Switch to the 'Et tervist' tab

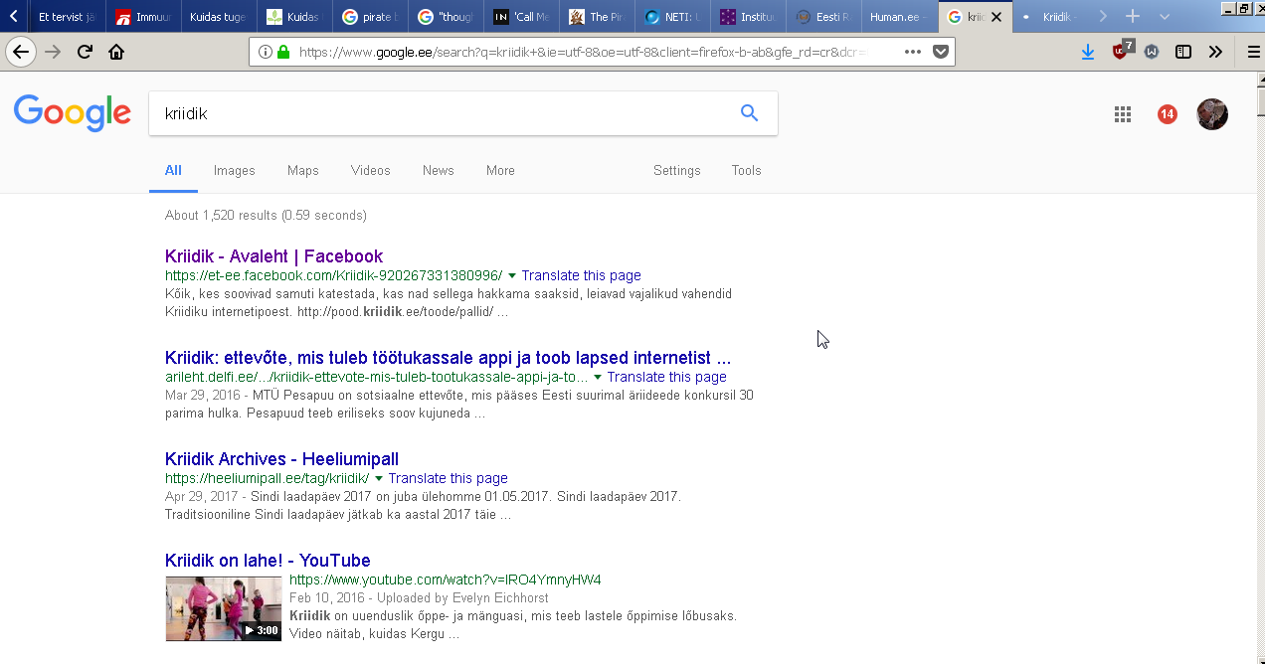tap(67, 17)
